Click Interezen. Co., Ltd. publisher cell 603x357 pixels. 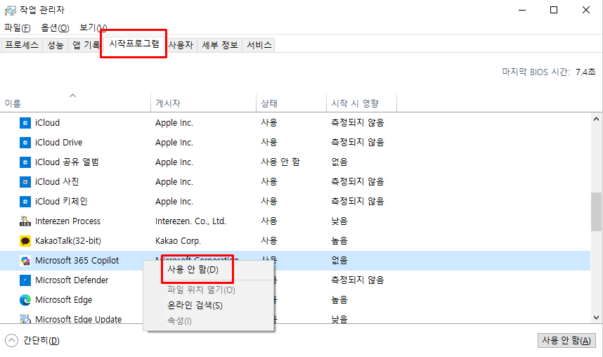pos(190,221)
